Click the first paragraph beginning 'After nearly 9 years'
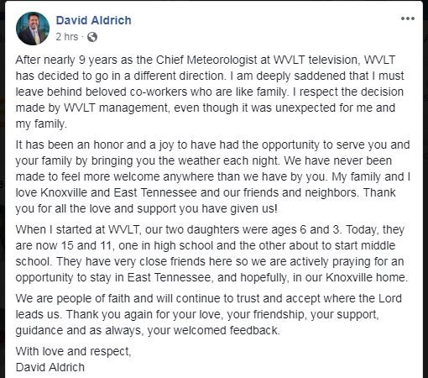The image size is (428, 378). (x=210, y=92)
